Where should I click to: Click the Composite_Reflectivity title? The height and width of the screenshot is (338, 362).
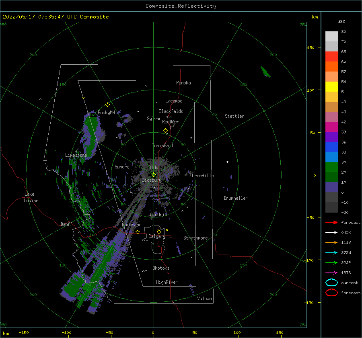181,6
